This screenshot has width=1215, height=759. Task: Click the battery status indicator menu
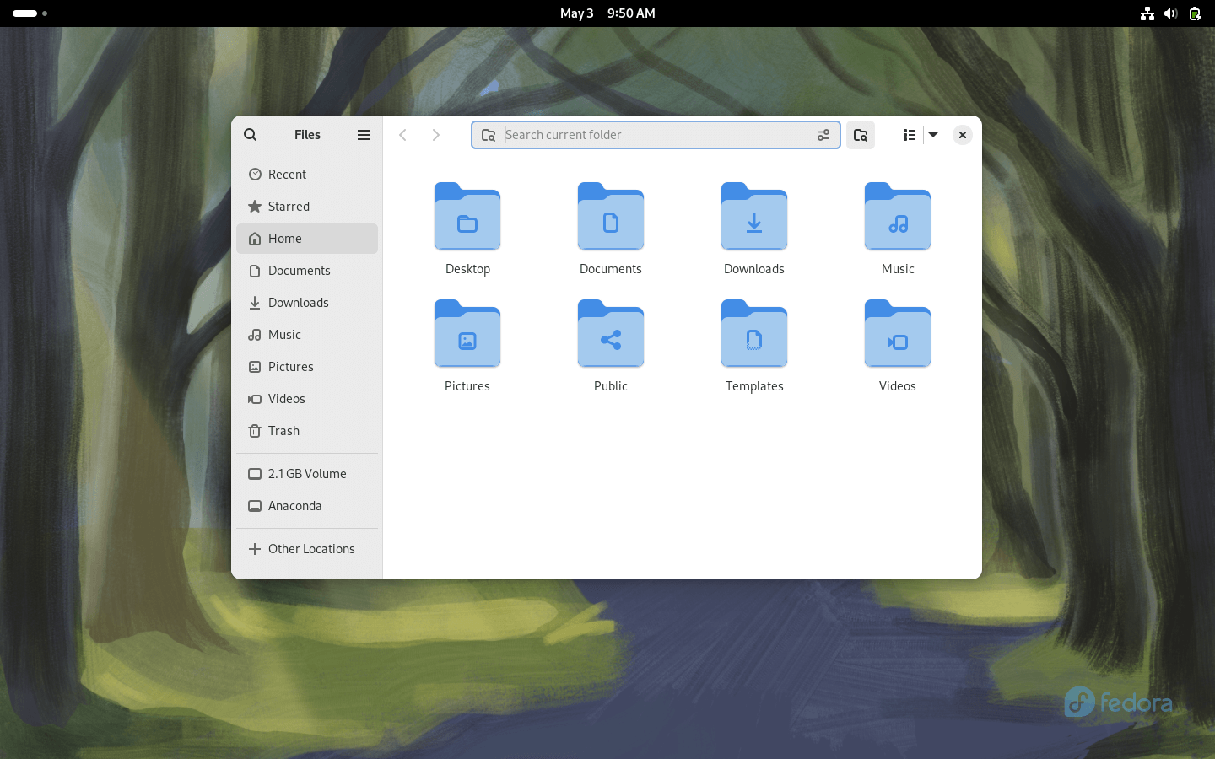tap(1195, 13)
